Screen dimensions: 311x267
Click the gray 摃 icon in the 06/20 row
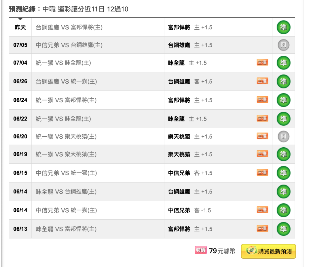click(x=283, y=136)
